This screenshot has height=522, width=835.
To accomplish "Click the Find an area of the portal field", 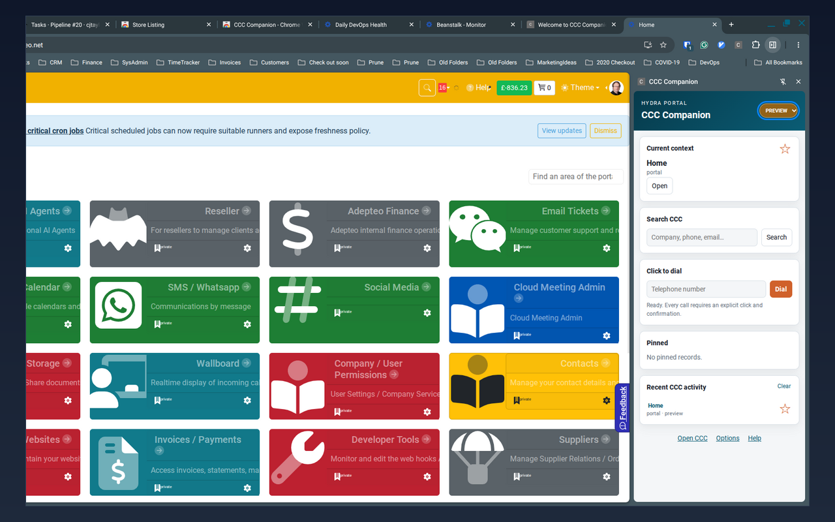I will [x=575, y=176].
